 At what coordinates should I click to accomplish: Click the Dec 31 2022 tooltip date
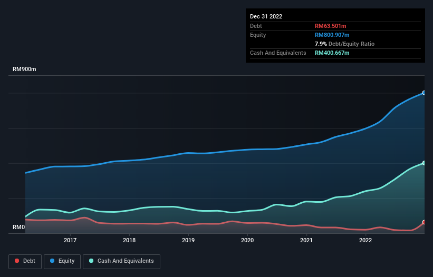[x=266, y=16]
